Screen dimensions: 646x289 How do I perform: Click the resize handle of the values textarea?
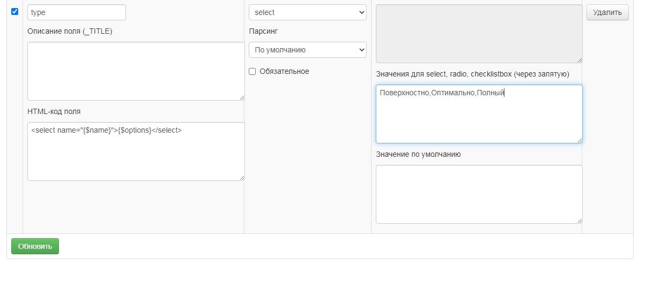(580, 140)
